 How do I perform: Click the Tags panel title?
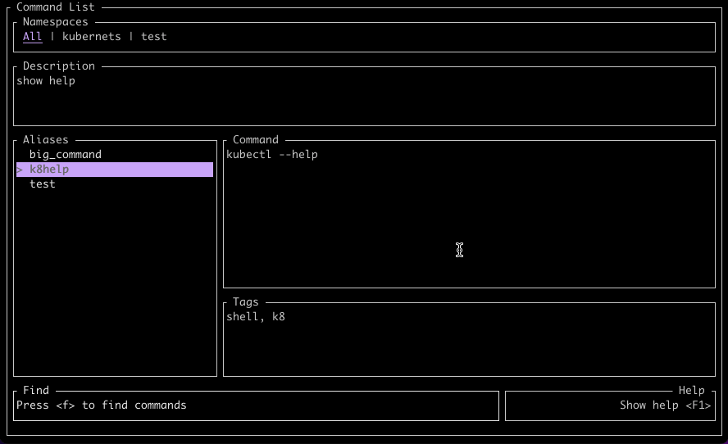point(246,302)
